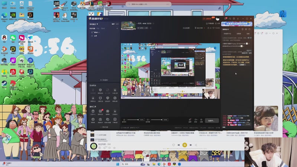The width and height of the screenshot is (297, 167).
Task: Open the 钻粉助手 diamond-heart tool
Action: click(x=107, y=99)
